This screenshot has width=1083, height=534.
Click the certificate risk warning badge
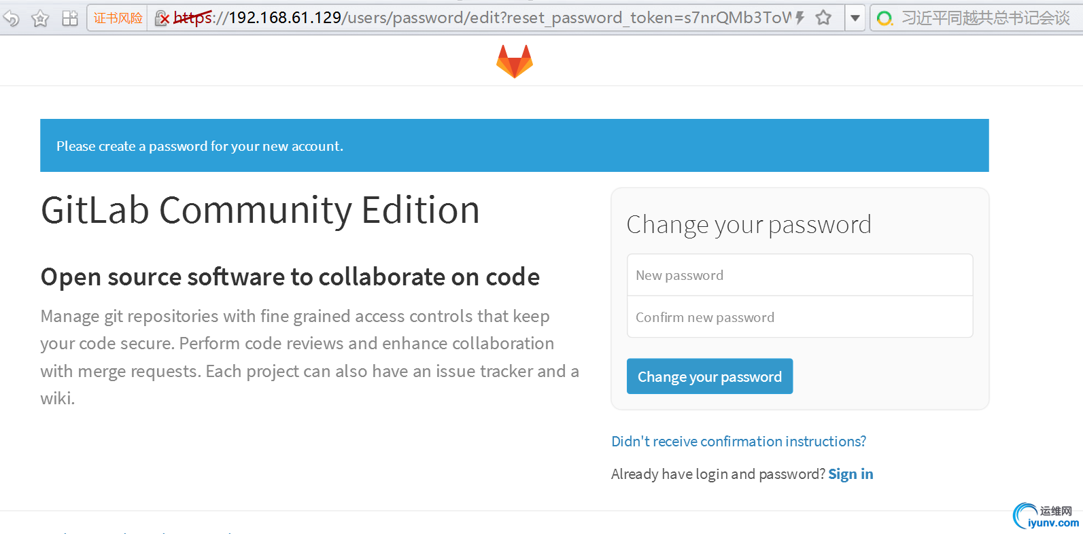click(x=118, y=18)
